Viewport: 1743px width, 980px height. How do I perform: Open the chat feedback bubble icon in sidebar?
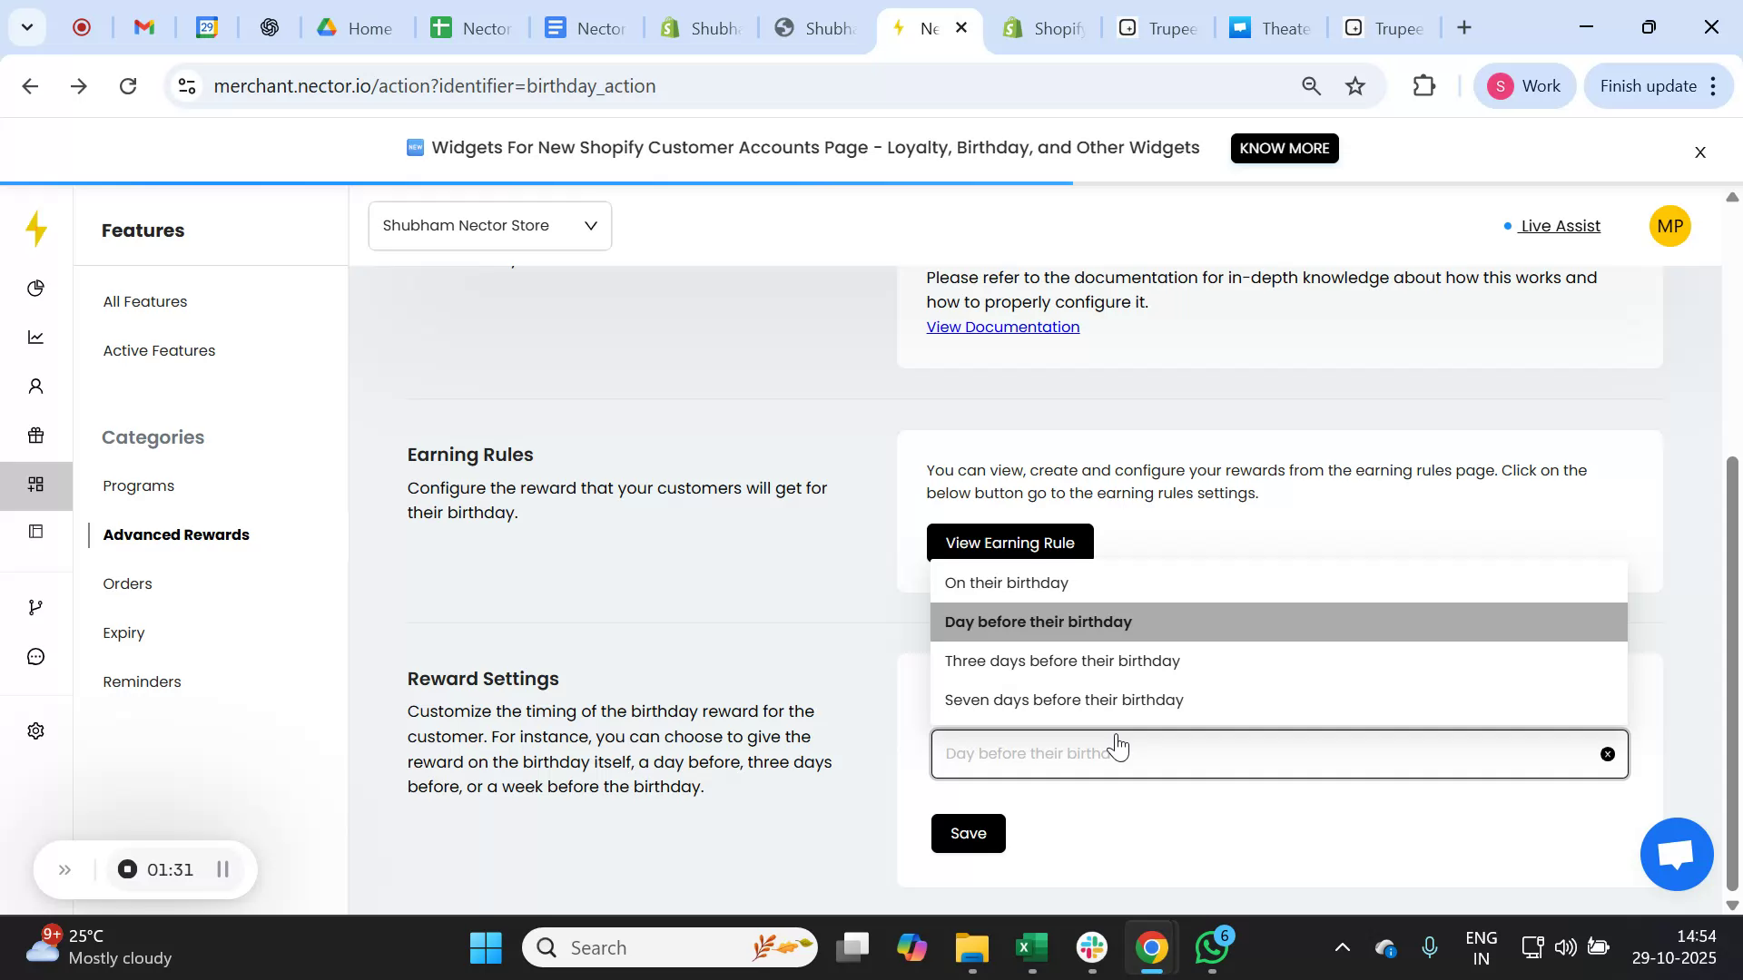36,656
